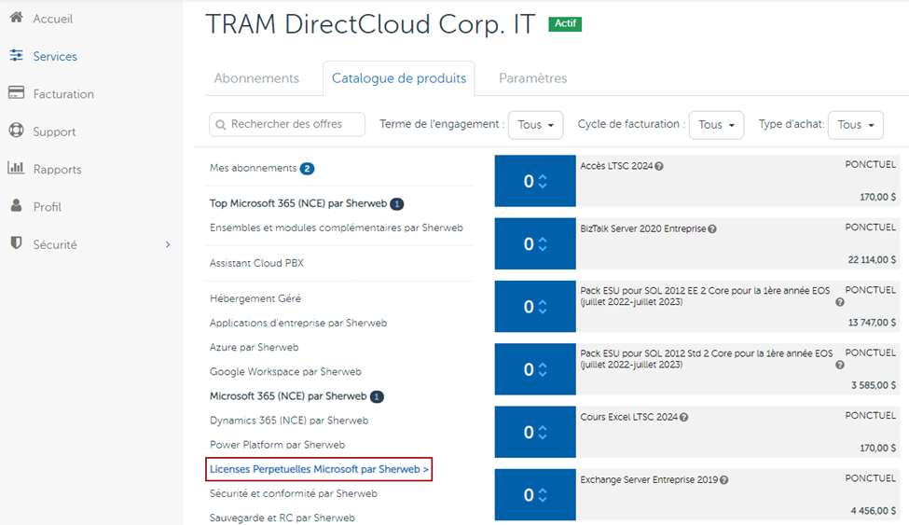
Task: Open Licenses Perpetuelles Microsoft par Sherweb category
Action: click(x=319, y=469)
